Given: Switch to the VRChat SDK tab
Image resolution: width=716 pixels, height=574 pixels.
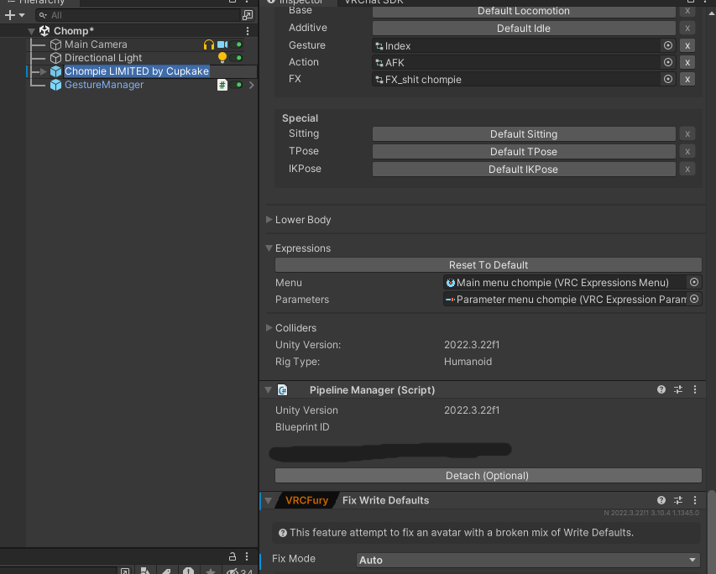Looking at the screenshot, I should pyautogui.click(x=374, y=2).
